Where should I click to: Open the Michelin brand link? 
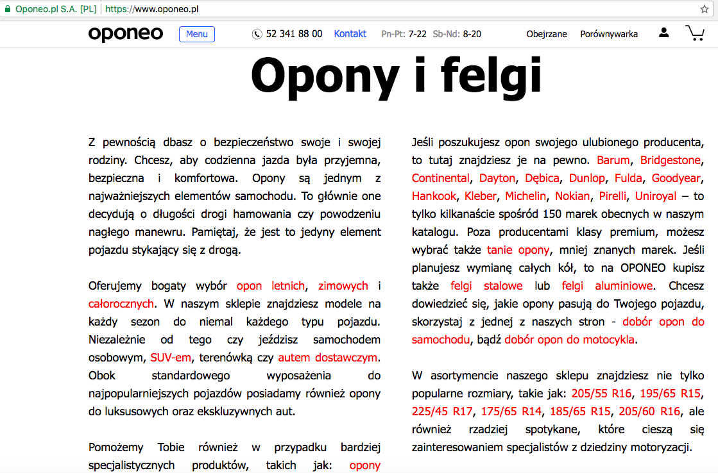click(x=526, y=195)
